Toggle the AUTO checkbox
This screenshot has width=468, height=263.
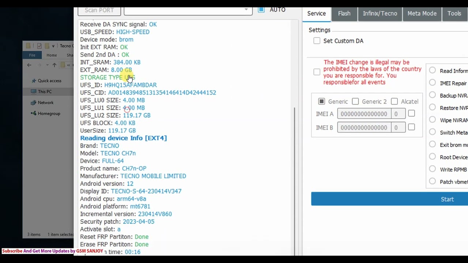coord(261,10)
